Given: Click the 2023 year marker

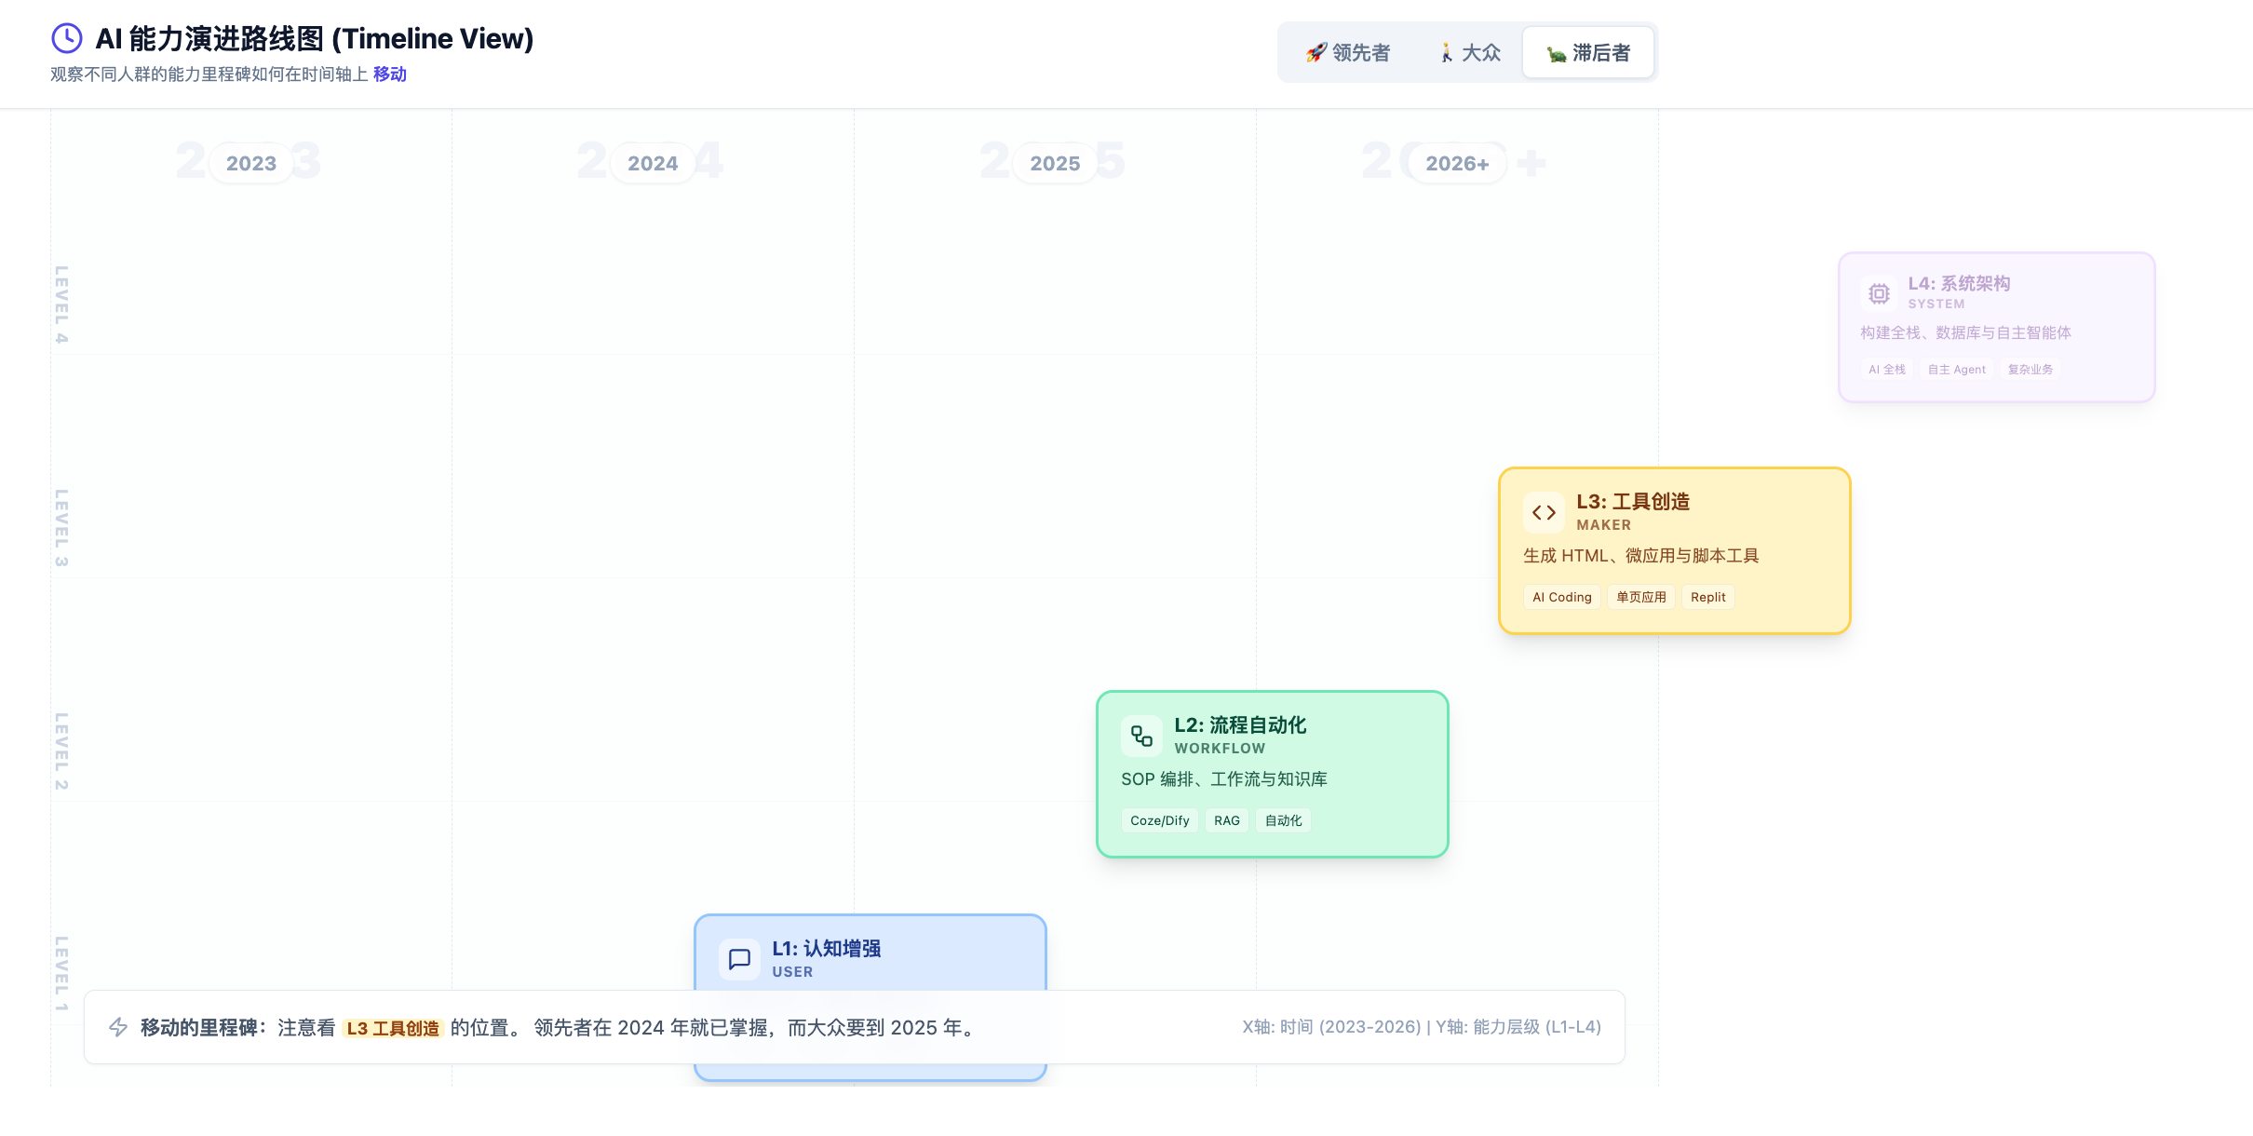Looking at the screenshot, I should pyautogui.click(x=251, y=164).
